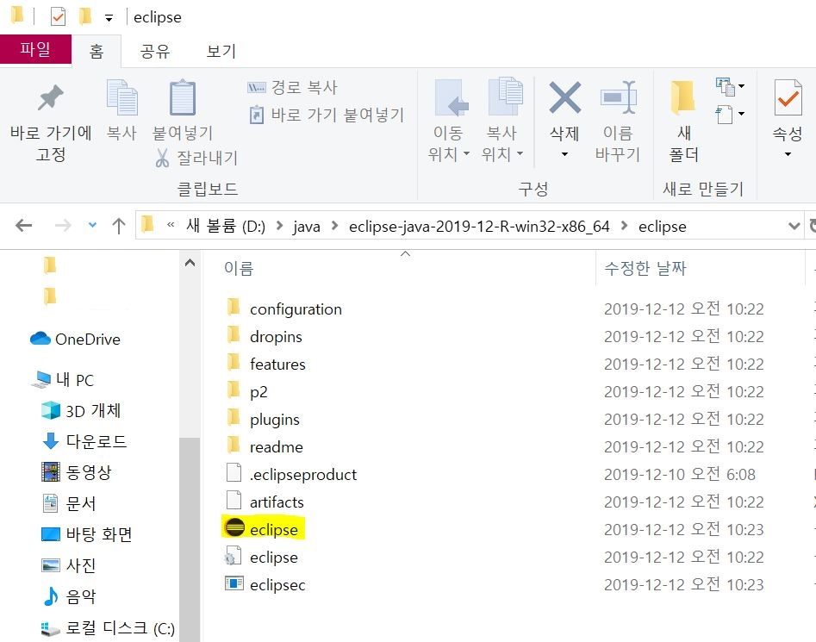This screenshot has width=816, height=642.
Task: Click the Delete X icon
Action: tap(565, 97)
